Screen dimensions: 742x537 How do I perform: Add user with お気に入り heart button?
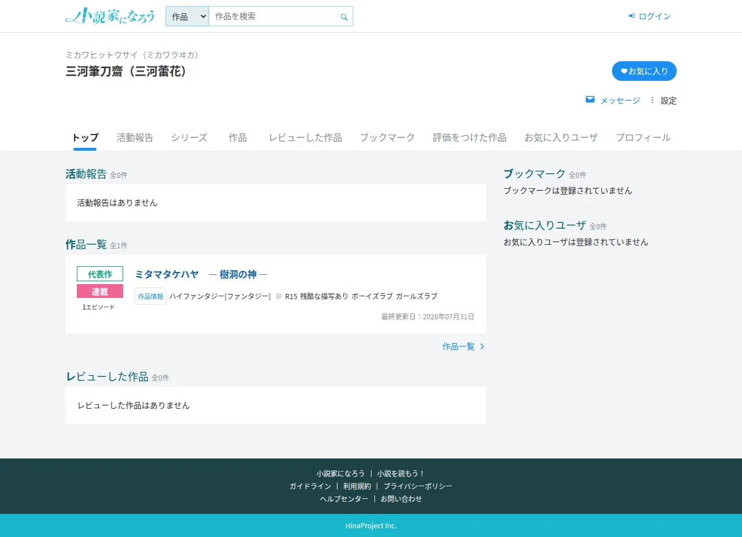pyautogui.click(x=644, y=71)
